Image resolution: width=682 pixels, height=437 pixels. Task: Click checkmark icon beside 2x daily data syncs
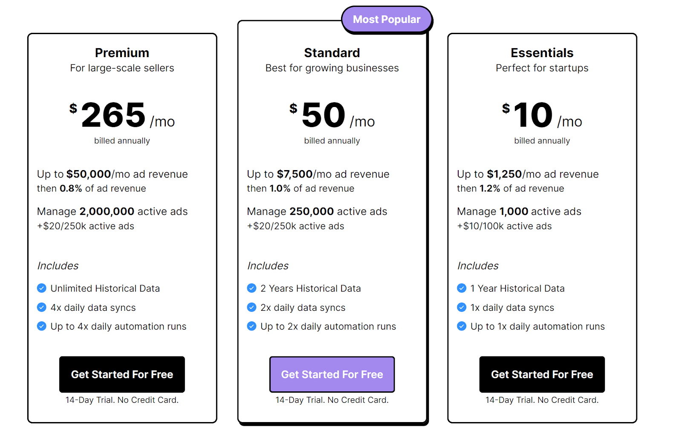[x=251, y=307]
